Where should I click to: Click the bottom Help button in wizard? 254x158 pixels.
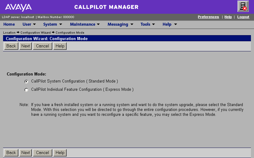click(60, 153)
